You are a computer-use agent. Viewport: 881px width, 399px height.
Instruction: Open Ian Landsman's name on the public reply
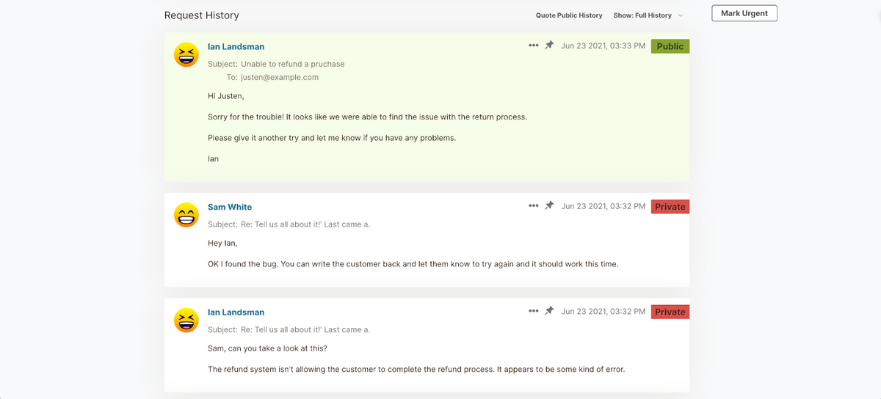pyautogui.click(x=236, y=47)
